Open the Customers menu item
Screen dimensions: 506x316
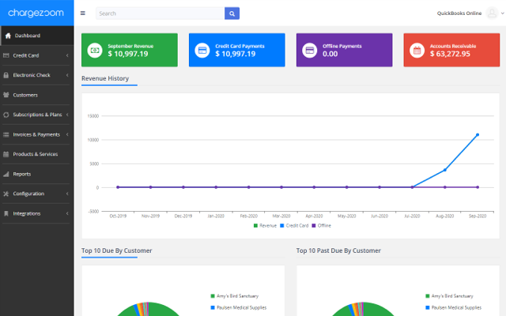pos(37,95)
